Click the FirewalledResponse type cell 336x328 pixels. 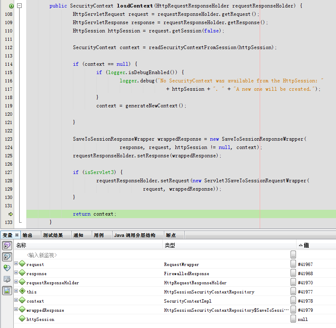click(186, 273)
